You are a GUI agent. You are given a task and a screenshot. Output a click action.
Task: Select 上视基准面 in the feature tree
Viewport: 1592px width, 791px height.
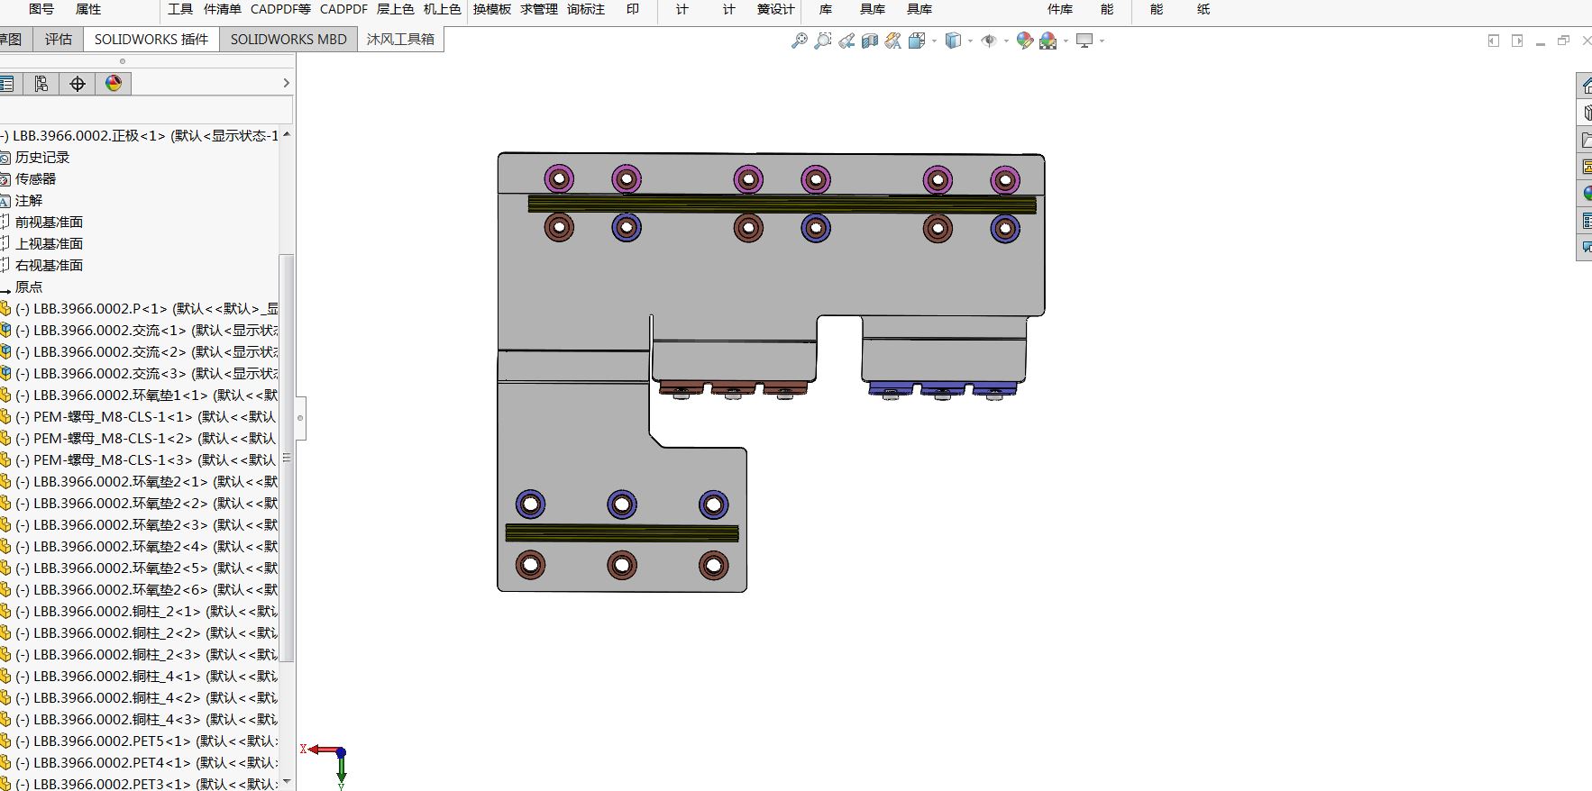click(x=49, y=244)
